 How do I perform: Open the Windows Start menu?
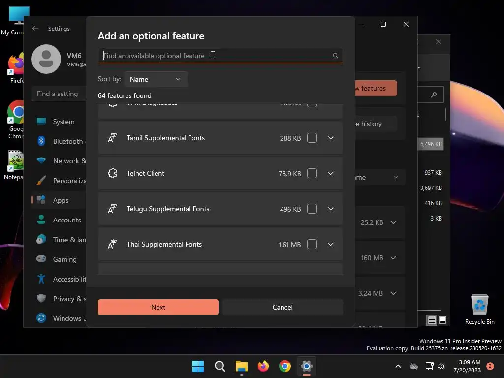[198, 366]
